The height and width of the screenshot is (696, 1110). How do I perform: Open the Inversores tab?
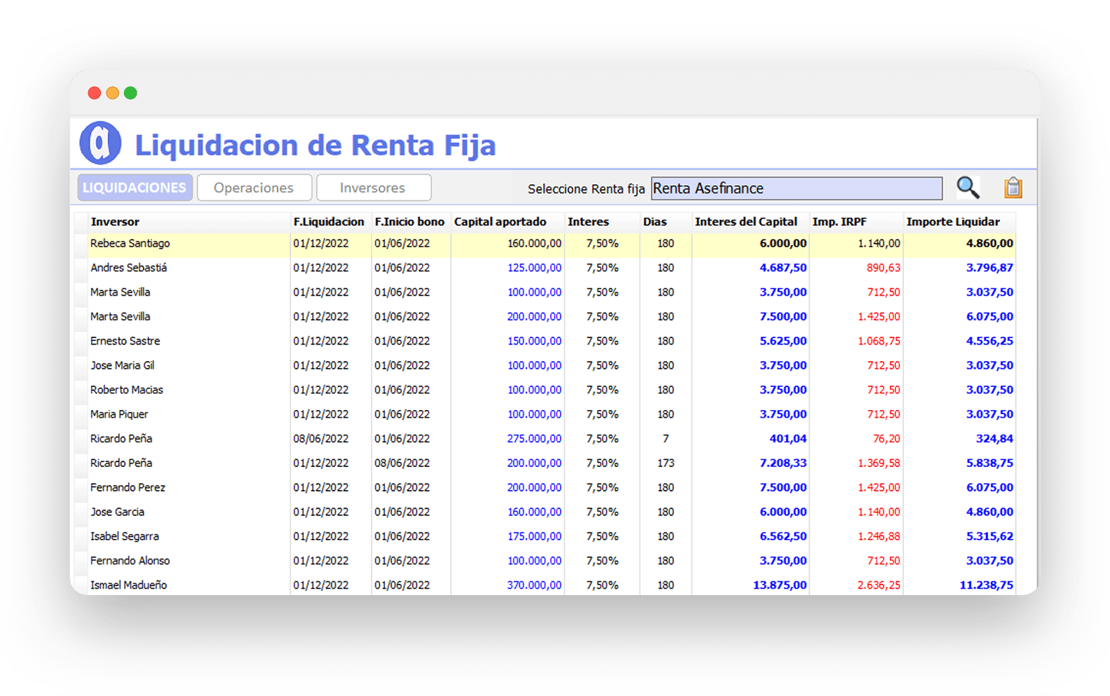(x=373, y=188)
